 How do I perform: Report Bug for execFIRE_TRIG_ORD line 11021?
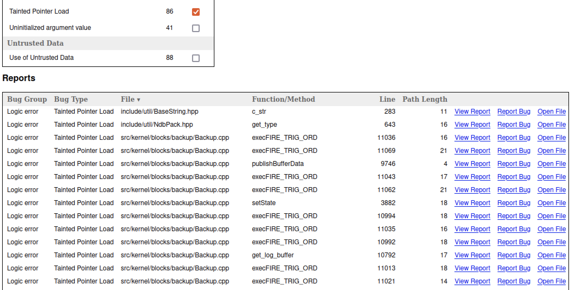514,281
